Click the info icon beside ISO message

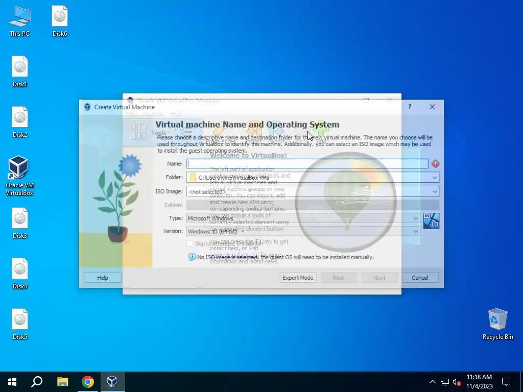tap(192, 257)
